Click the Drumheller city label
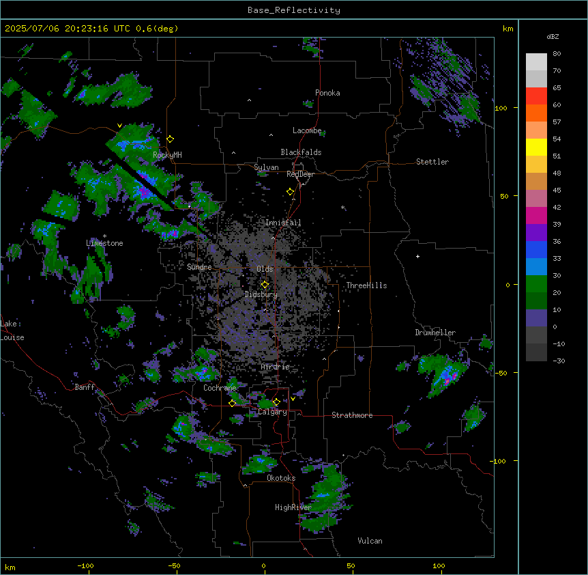The image size is (588, 575). pyautogui.click(x=435, y=333)
